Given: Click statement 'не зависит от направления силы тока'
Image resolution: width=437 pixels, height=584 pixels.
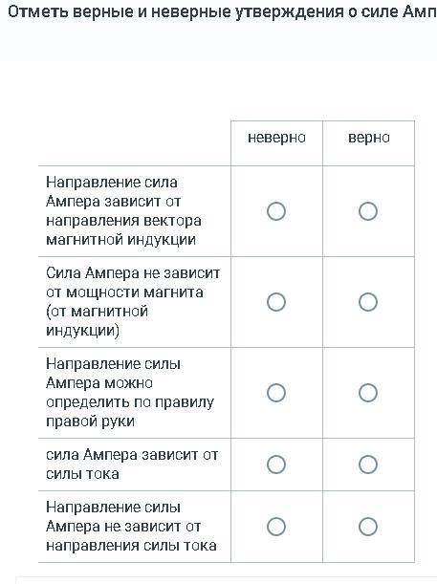Looking at the screenshot, I should tap(131, 527).
